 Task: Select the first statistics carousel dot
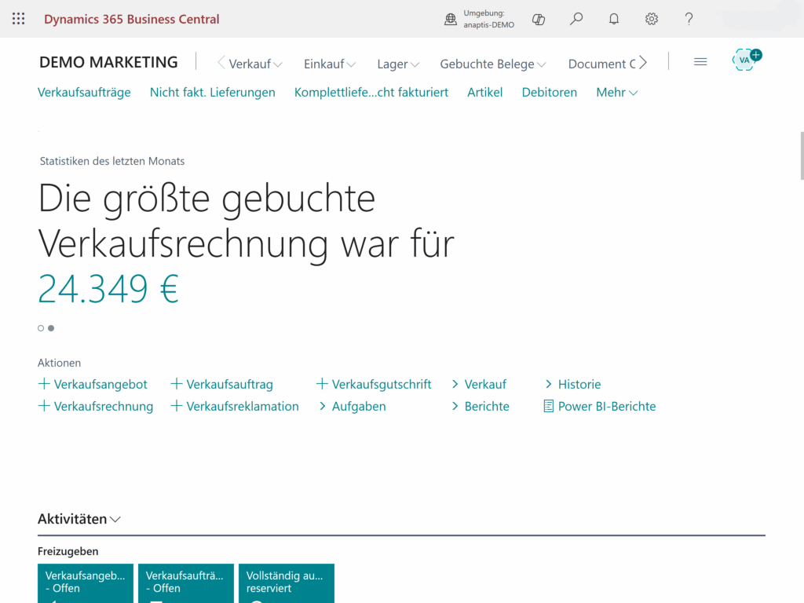[x=40, y=328]
